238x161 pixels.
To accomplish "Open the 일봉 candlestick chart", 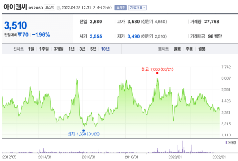I will click(177, 49).
